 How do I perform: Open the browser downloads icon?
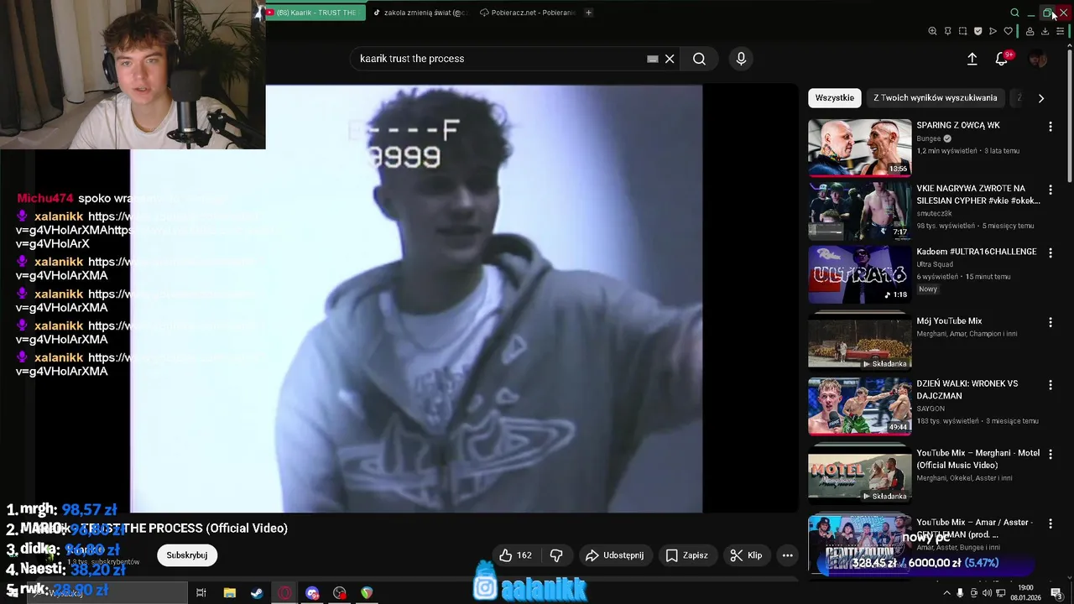tap(1045, 31)
